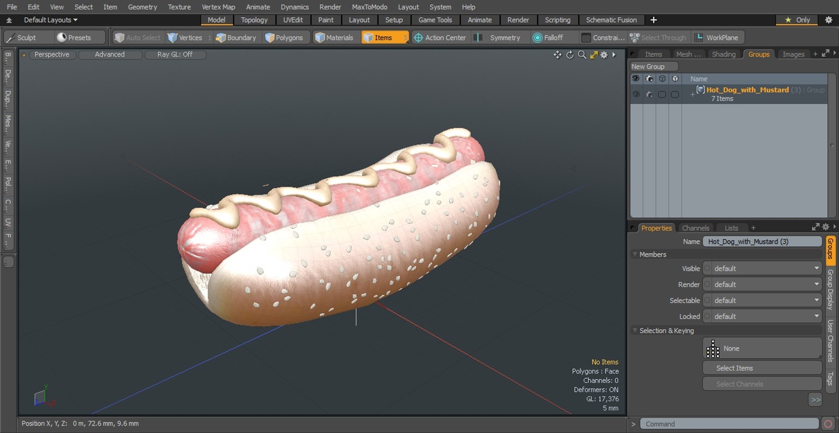Viewport: 839px width, 433px height.
Task: Click the Name input field
Action: point(762,242)
